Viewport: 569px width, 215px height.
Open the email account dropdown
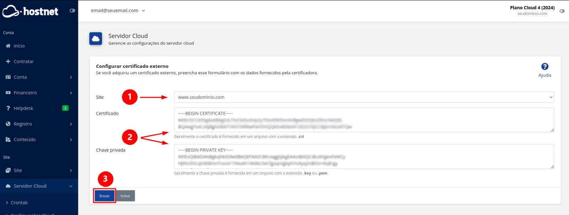pyautogui.click(x=118, y=11)
